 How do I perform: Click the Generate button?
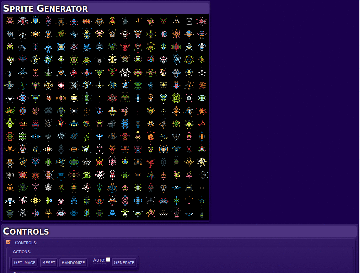[x=124, y=263]
